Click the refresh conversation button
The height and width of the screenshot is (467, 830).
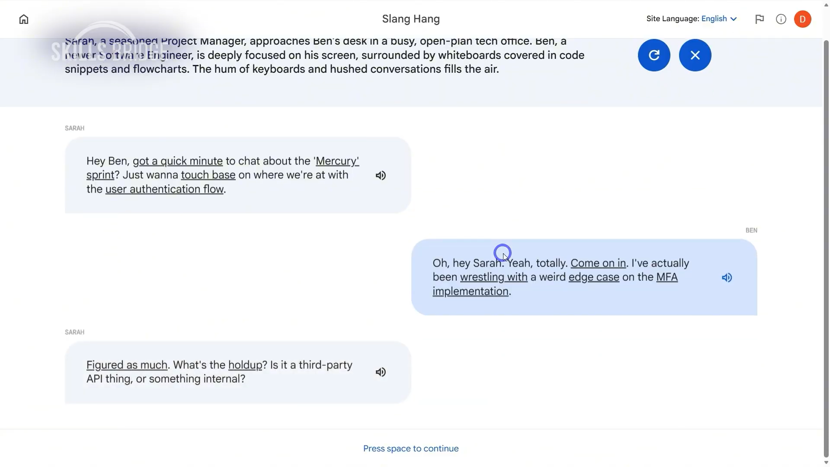pyautogui.click(x=654, y=55)
